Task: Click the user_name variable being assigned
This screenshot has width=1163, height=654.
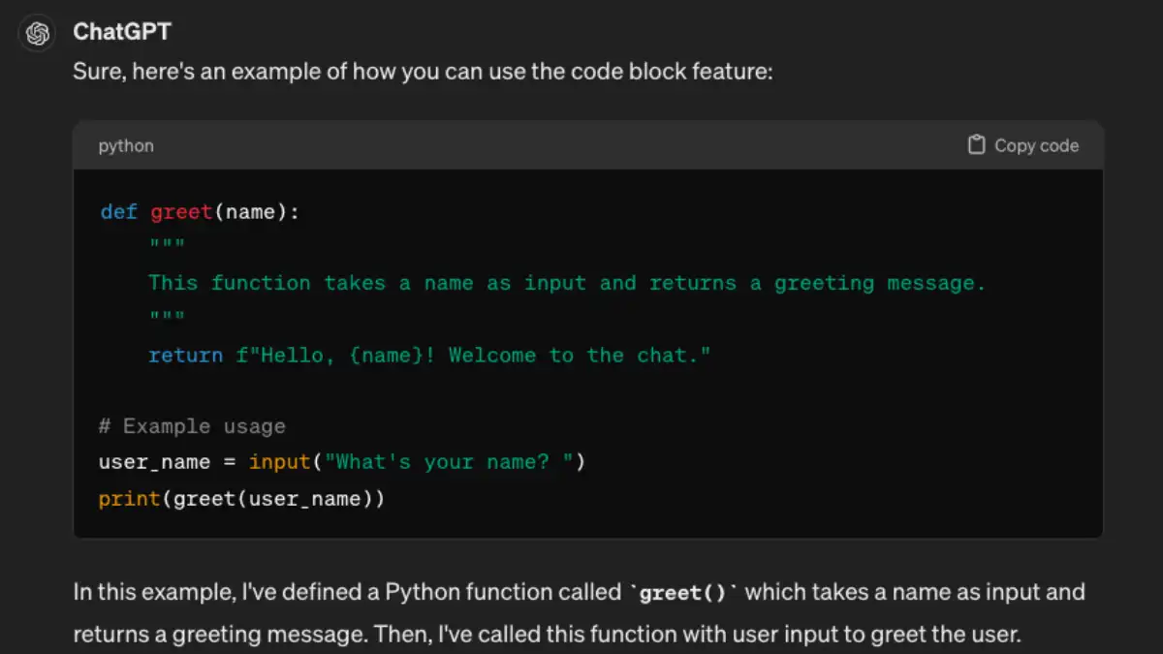Action: 154,462
